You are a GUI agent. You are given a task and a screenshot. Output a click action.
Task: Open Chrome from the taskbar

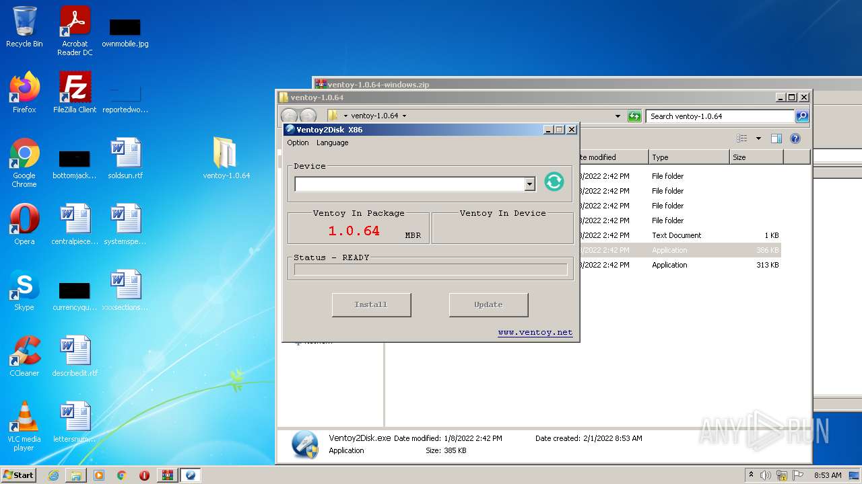point(122,475)
